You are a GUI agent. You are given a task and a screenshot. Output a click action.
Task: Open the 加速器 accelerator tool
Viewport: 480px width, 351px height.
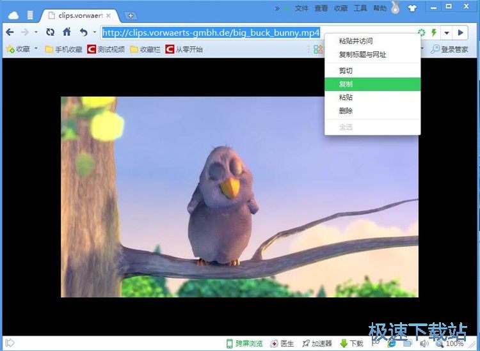317,343
